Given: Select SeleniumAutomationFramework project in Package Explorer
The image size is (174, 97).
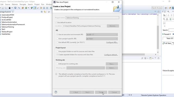Looking at the screenshot, I should pos(13,25).
